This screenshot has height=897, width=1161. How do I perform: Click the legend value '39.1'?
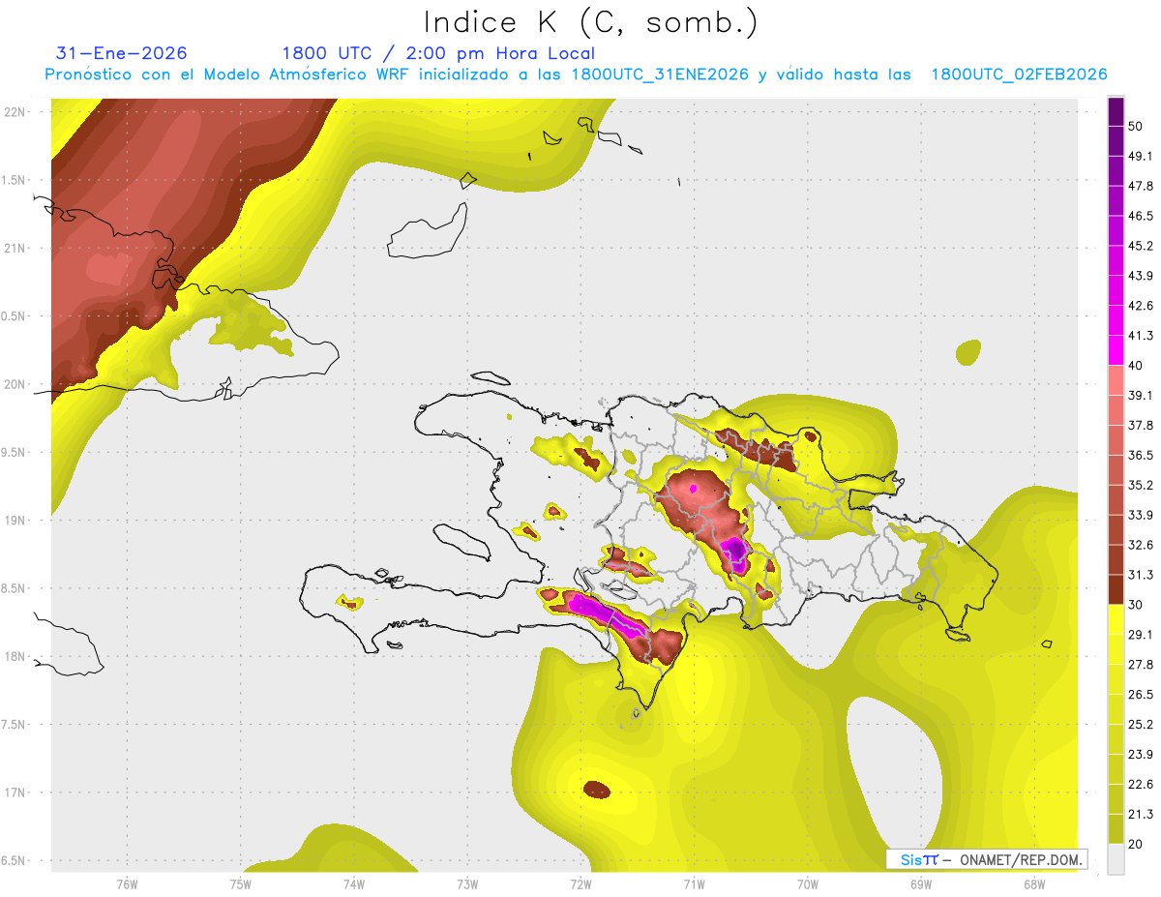tap(1140, 395)
